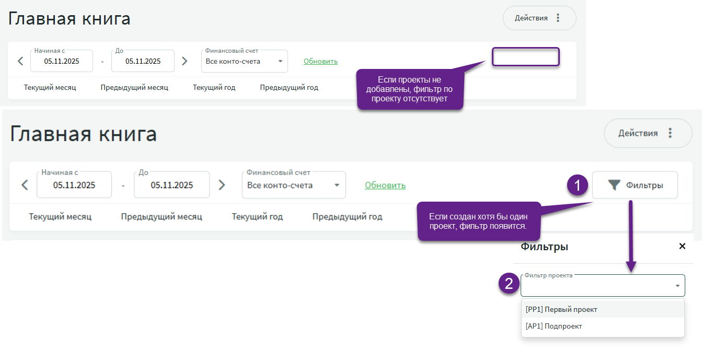Click the Обновить link in upper panel

[320, 61]
